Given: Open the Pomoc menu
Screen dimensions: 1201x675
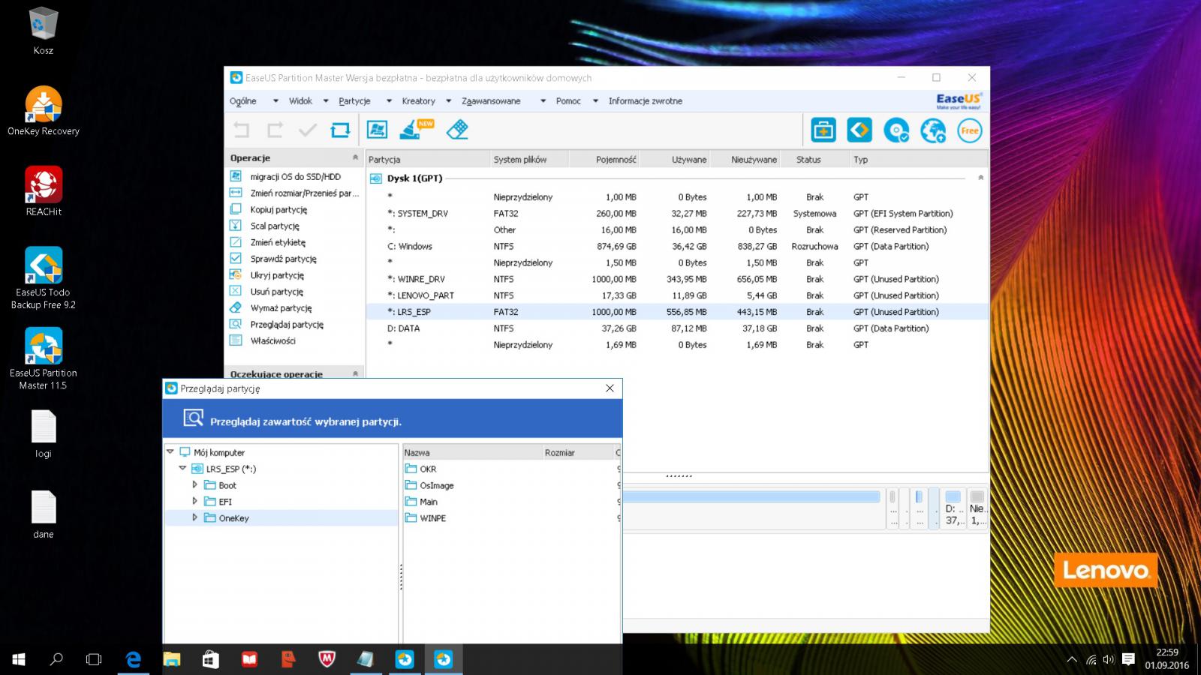Looking at the screenshot, I should tap(568, 100).
